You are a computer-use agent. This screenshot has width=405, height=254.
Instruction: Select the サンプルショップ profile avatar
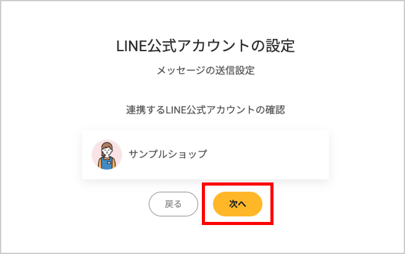coord(107,155)
